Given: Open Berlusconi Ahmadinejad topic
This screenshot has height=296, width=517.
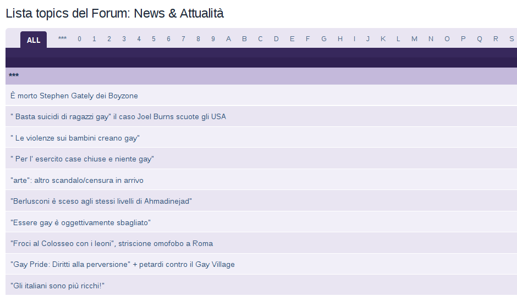Looking at the screenshot, I should click(x=101, y=201).
